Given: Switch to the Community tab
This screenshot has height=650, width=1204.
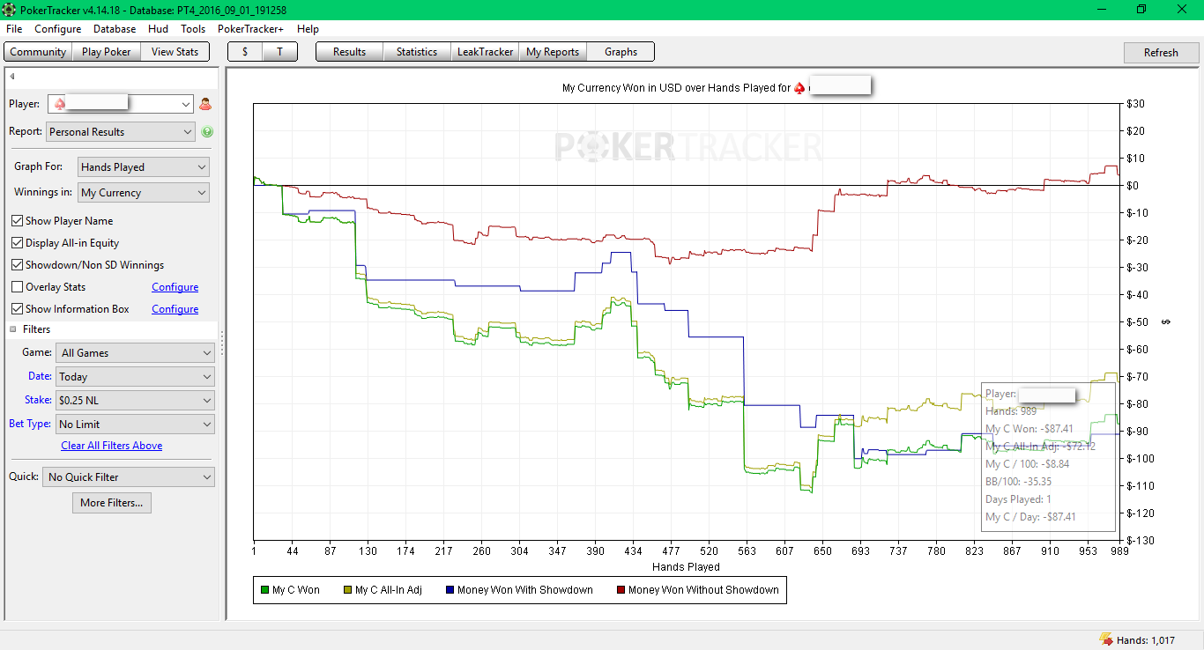Looking at the screenshot, I should (38, 52).
